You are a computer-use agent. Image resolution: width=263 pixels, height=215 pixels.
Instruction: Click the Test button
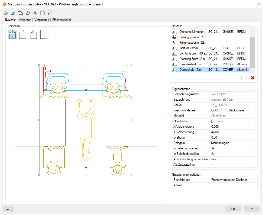point(8,209)
